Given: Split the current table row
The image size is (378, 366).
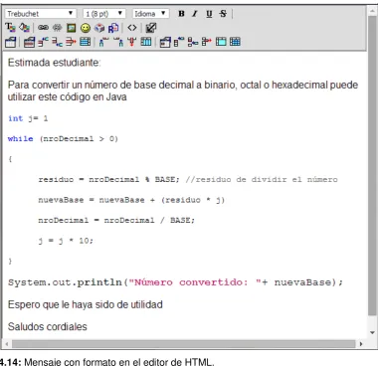Looking at the screenshot, I should pyautogui.click(x=86, y=42).
